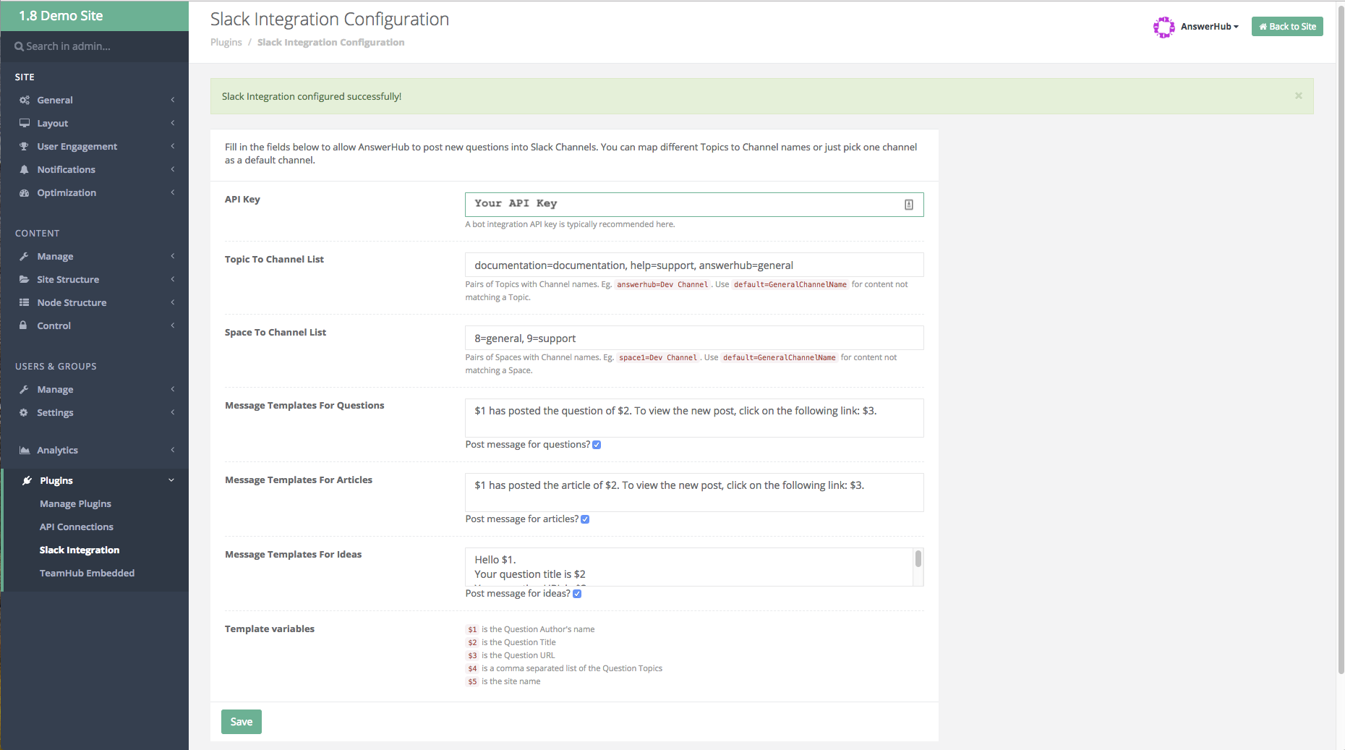1345x750 pixels.
Task: Open Manage Plugins submenu item
Action: (x=75, y=503)
